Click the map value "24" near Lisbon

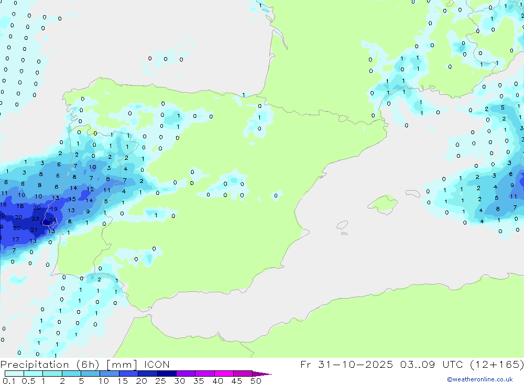tap(53, 220)
